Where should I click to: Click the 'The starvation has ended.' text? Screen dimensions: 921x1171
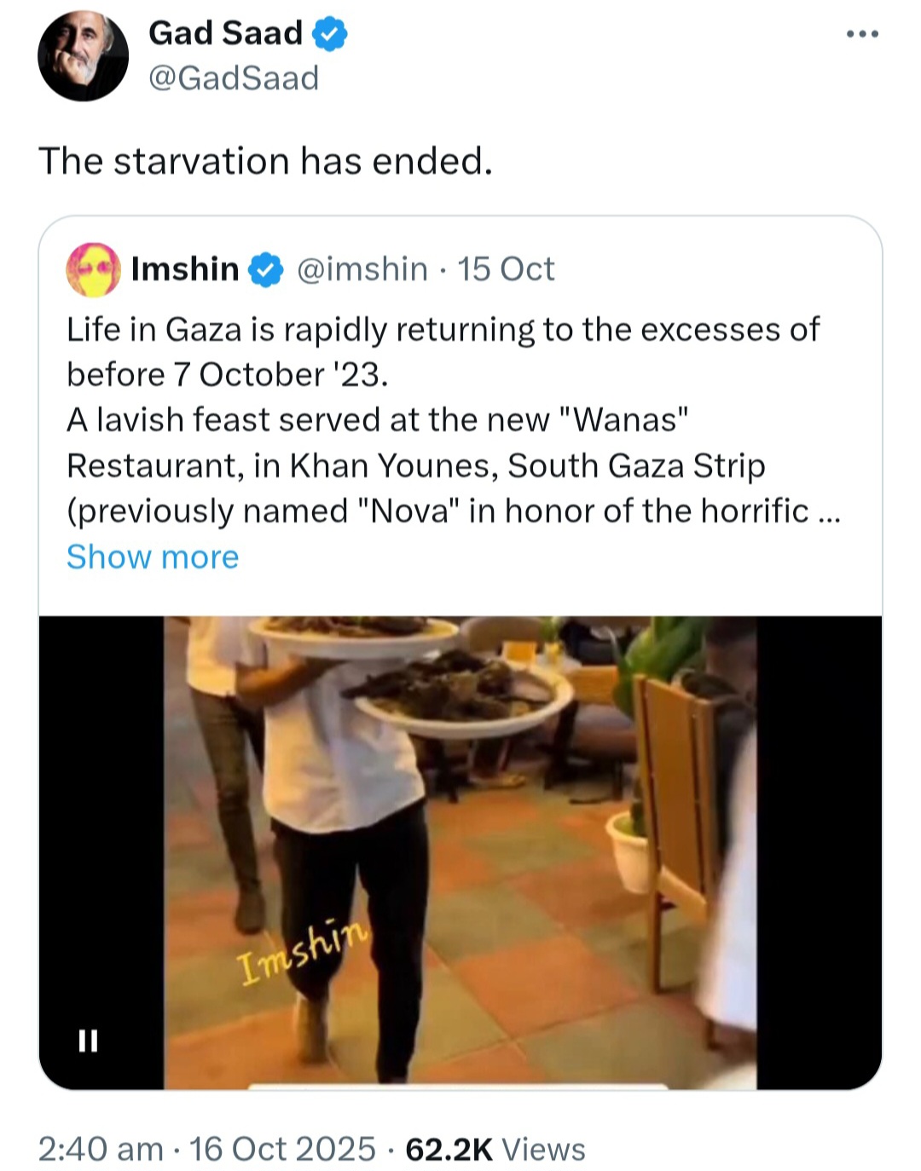(x=266, y=161)
